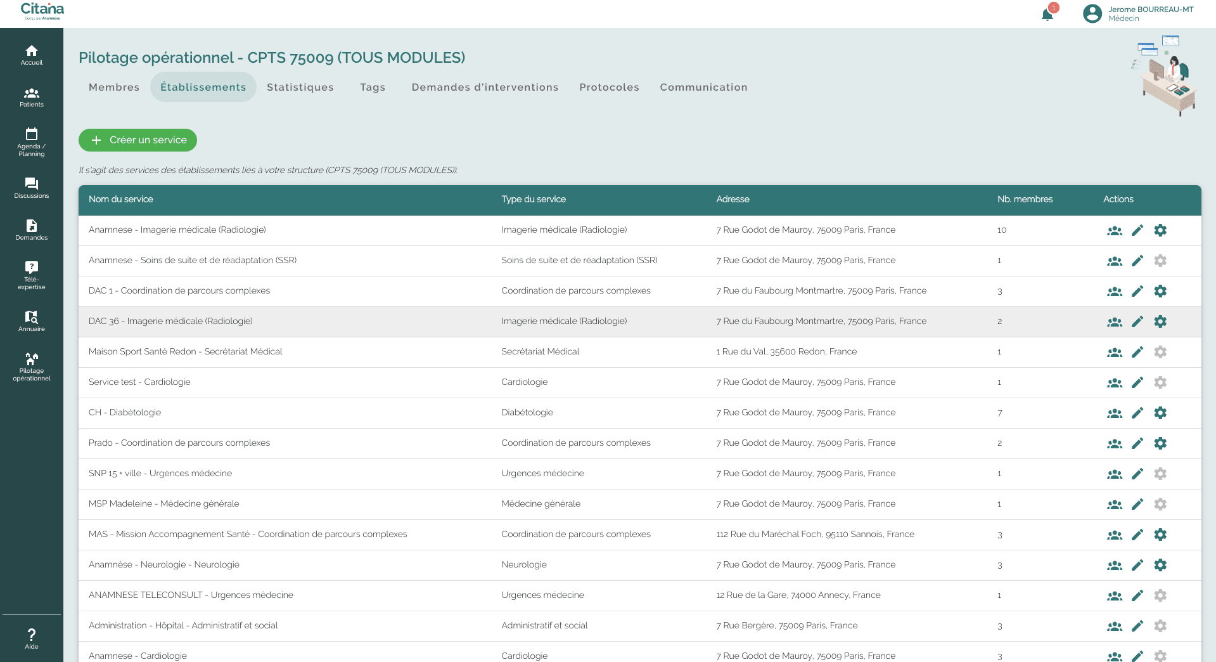Open Pilotage opérationnel in sidebar
This screenshot has width=1216, height=662.
tap(32, 367)
